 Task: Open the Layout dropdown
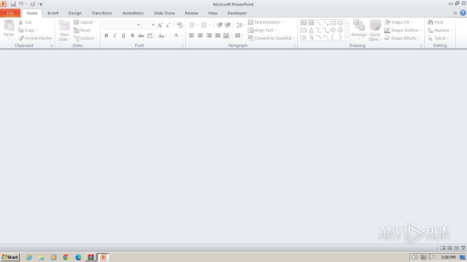(x=85, y=22)
